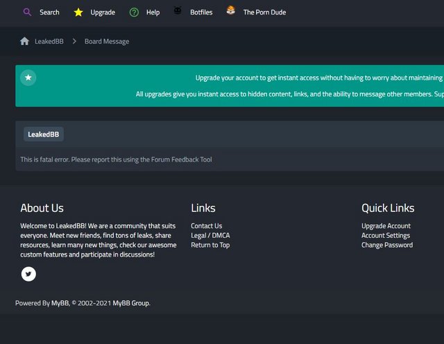The height and width of the screenshot is (344, 444).
Task: Open the Twitter bird icon link
Action: pyautogui.click(x=28, y=274)
